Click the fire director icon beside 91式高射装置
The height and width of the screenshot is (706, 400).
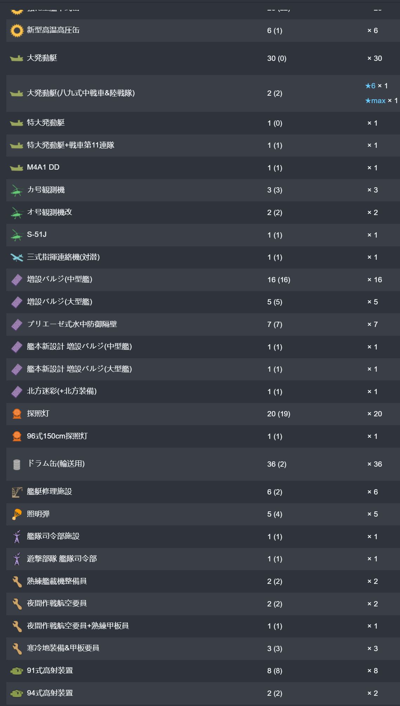[x=17, y=671]
